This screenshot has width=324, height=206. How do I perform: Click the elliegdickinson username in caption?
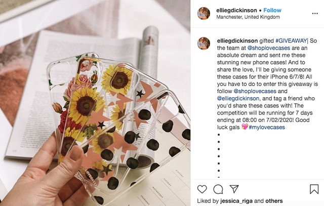237,40
